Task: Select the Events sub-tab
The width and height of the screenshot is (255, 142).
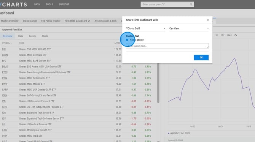Action: click(32, 36)
